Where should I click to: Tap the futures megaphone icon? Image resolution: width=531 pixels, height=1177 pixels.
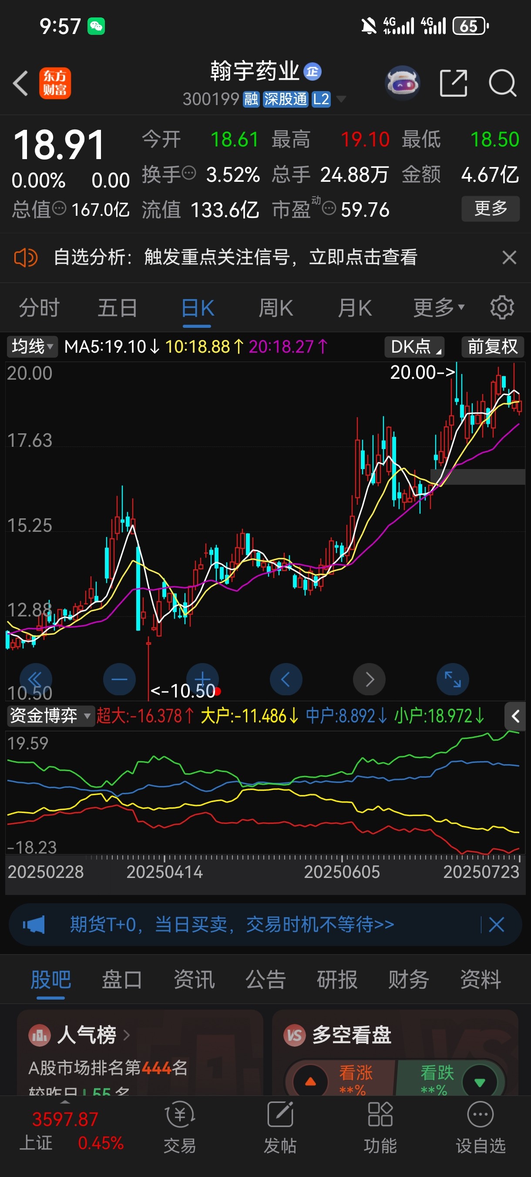[34, 925]
